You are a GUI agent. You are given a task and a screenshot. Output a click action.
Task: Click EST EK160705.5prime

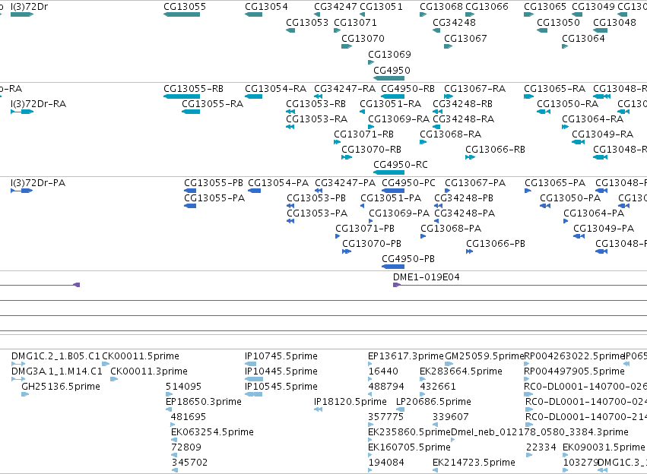click(409, 447)
